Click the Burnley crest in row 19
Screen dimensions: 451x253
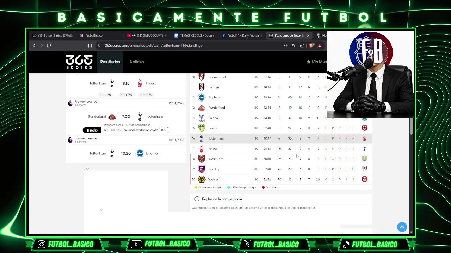tap(202, 169)
